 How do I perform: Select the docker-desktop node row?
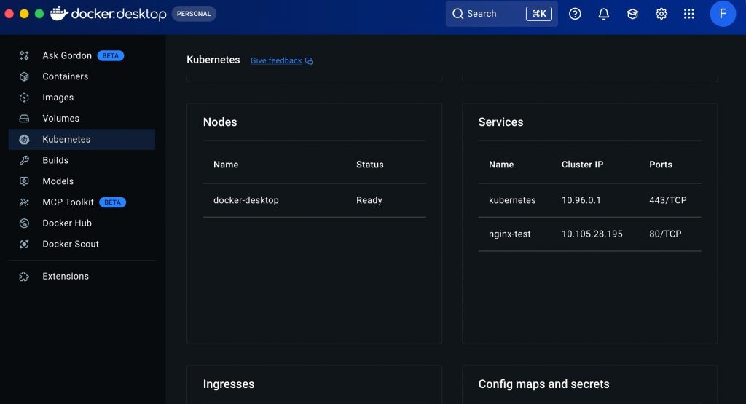point(314,200)
